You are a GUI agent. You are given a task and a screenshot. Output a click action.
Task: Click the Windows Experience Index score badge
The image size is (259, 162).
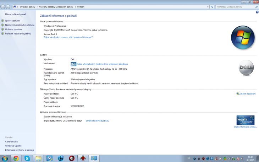pos(73,64)
